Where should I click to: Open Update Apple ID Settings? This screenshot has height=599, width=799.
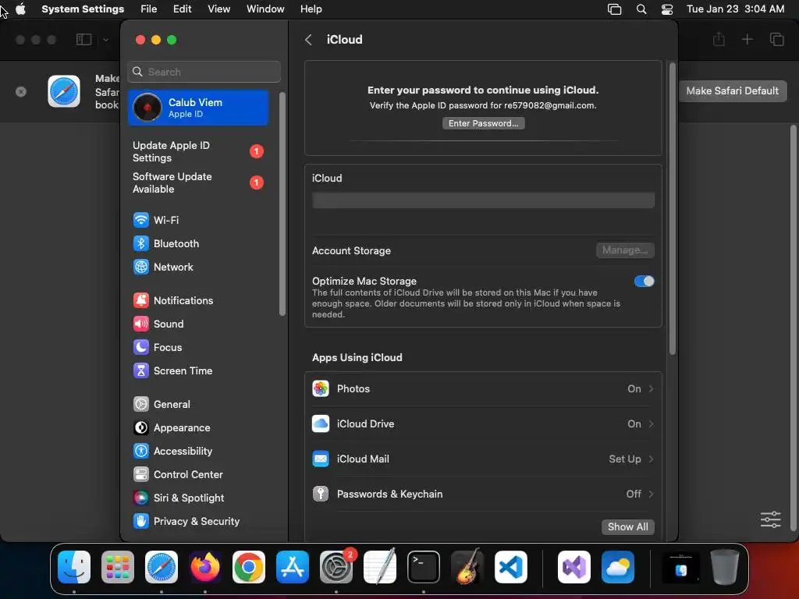[197, 151]
